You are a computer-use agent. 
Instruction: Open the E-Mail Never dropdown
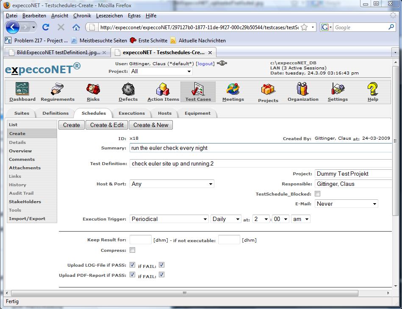tap(347, 204)
